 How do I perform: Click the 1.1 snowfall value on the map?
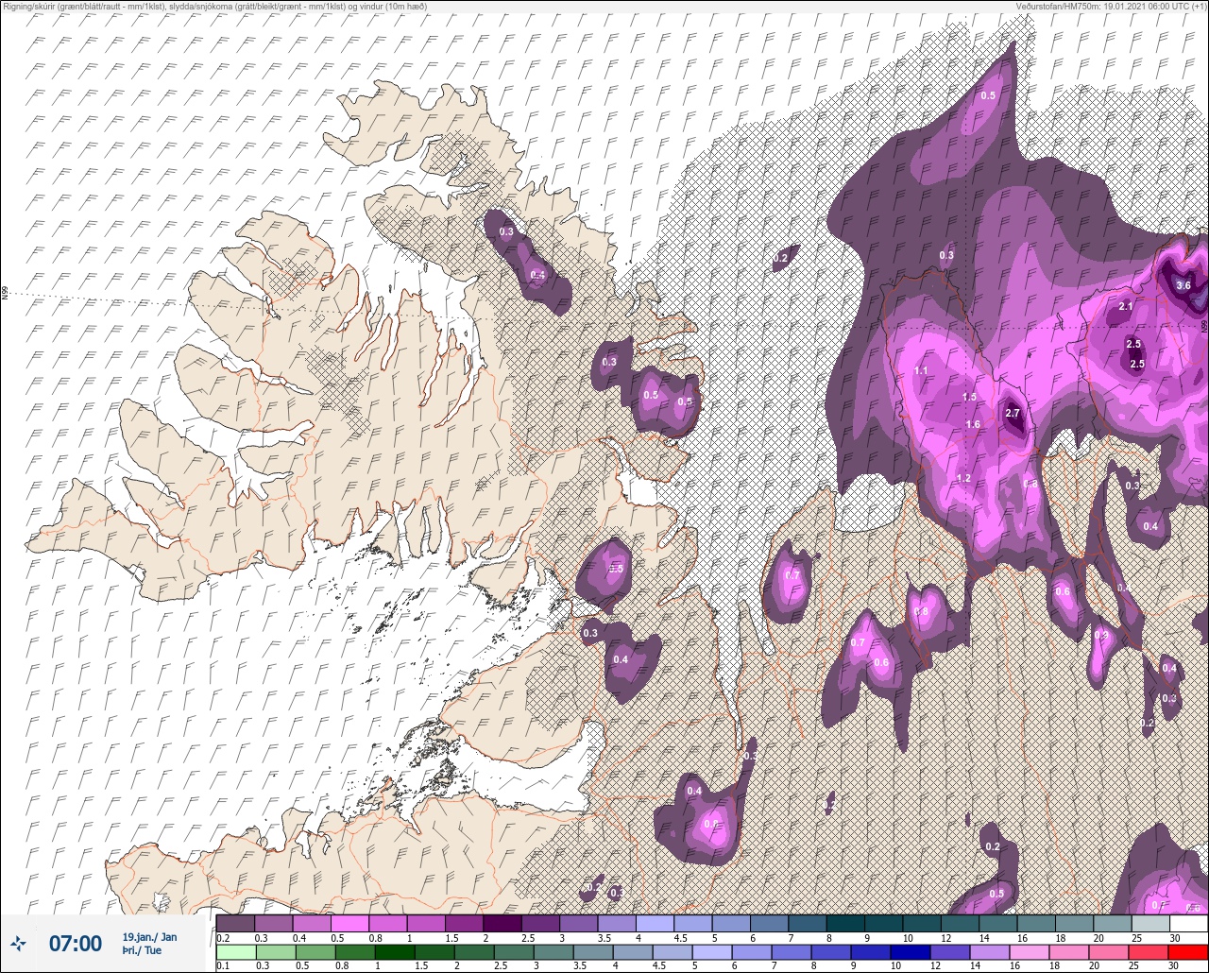[x=921, y=370]
